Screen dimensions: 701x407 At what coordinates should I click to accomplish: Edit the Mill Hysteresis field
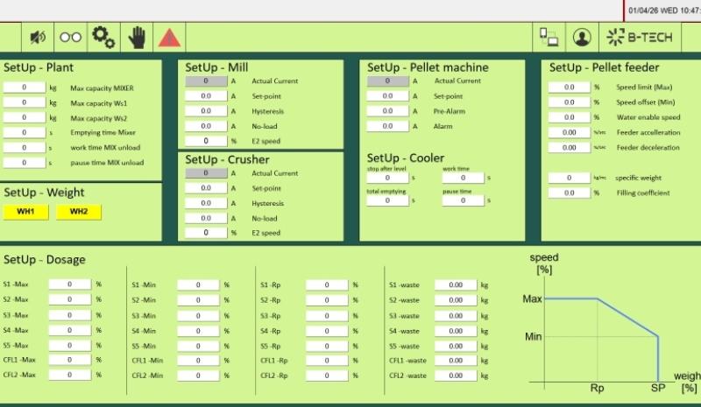tap(206, 111)
